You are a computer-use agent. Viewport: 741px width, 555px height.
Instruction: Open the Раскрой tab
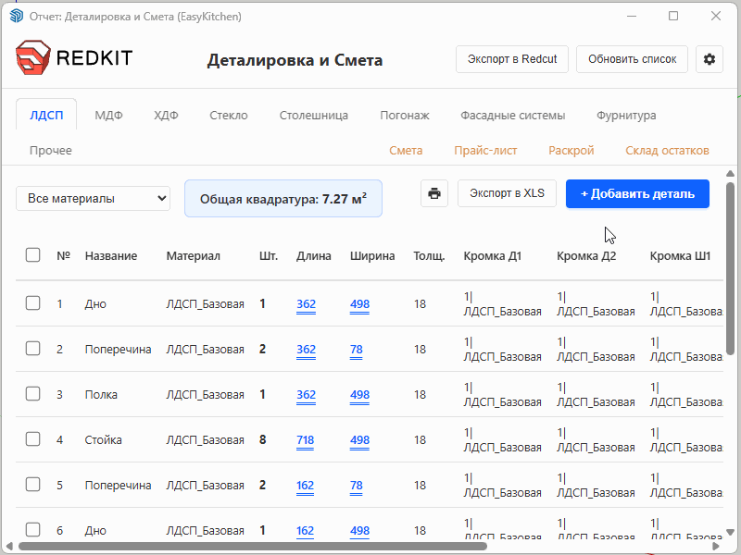click(571, 151)
